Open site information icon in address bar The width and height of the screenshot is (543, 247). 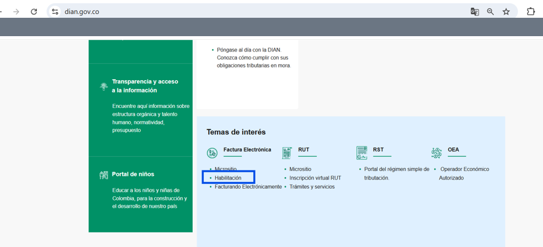[55, 12]
